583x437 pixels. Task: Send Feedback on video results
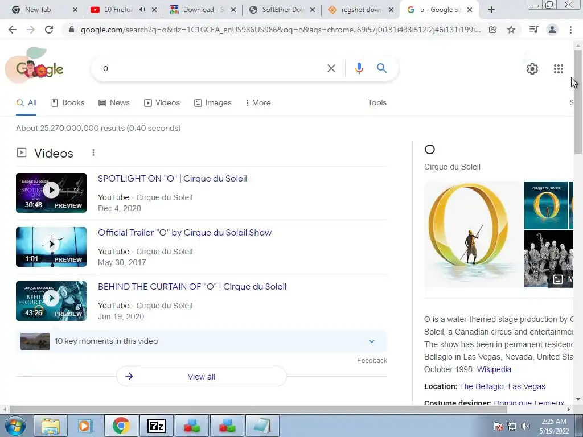click(x=372, y=360)
